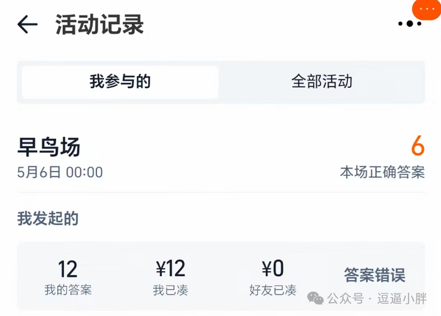Tap the ¥12 contributed amount

click(x=171, y=269)
